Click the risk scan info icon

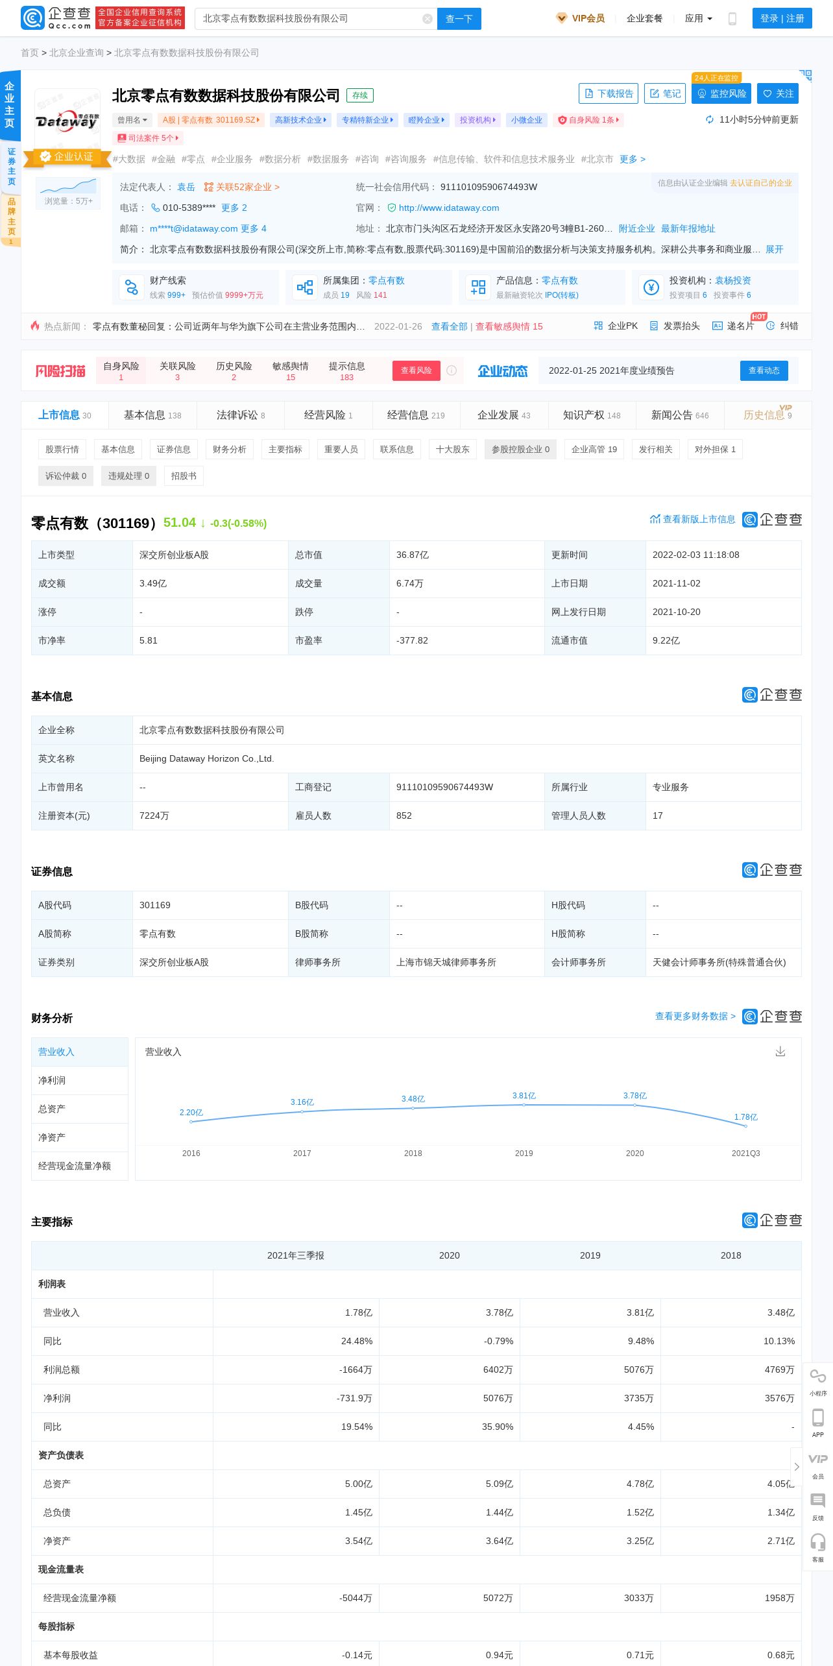coord(452,370)
